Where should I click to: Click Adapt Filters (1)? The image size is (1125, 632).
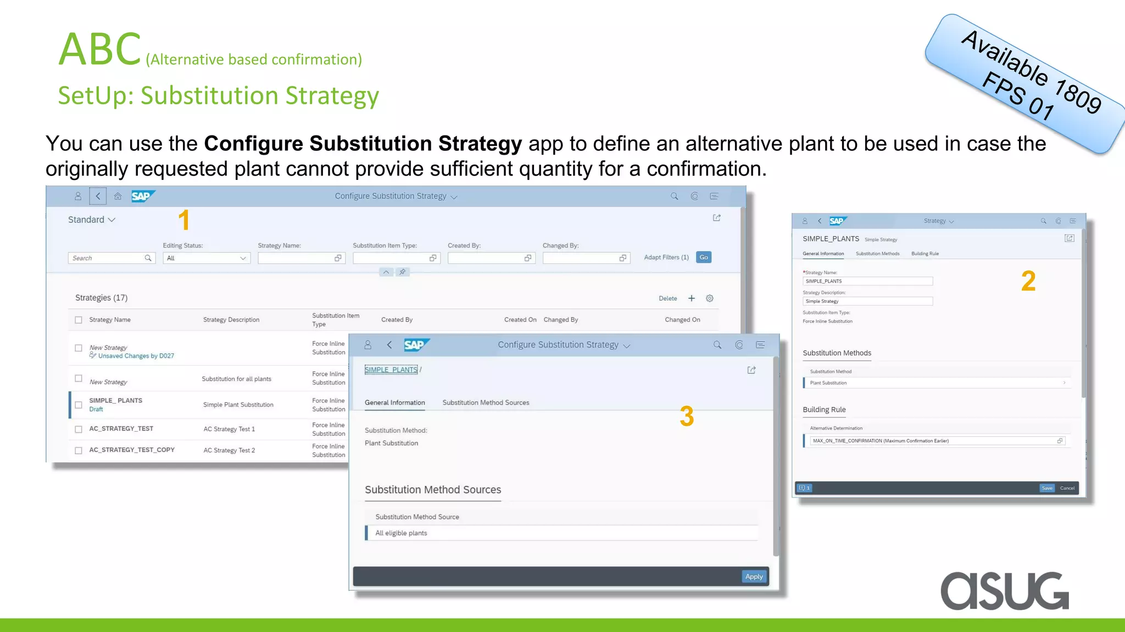pos(666,257)
